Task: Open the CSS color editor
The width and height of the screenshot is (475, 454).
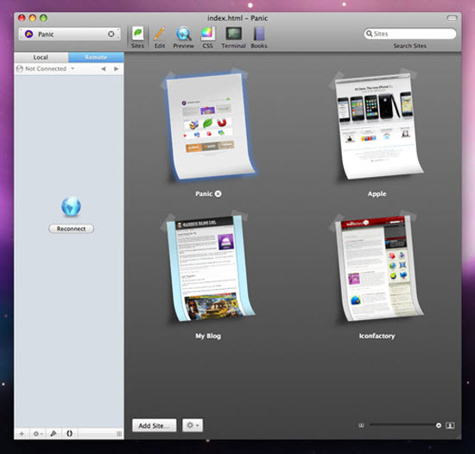Action: click(208, 37)
